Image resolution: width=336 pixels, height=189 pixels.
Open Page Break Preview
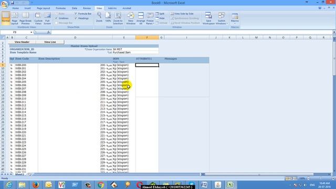26,18
